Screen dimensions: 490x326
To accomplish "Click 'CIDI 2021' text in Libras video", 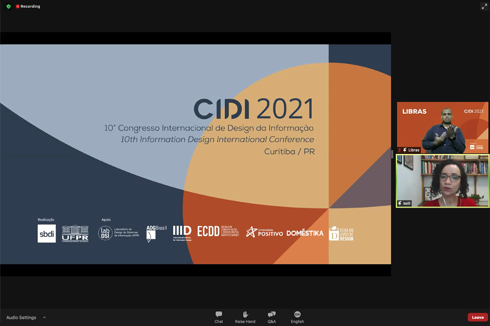I will click(x=474, y=111).
